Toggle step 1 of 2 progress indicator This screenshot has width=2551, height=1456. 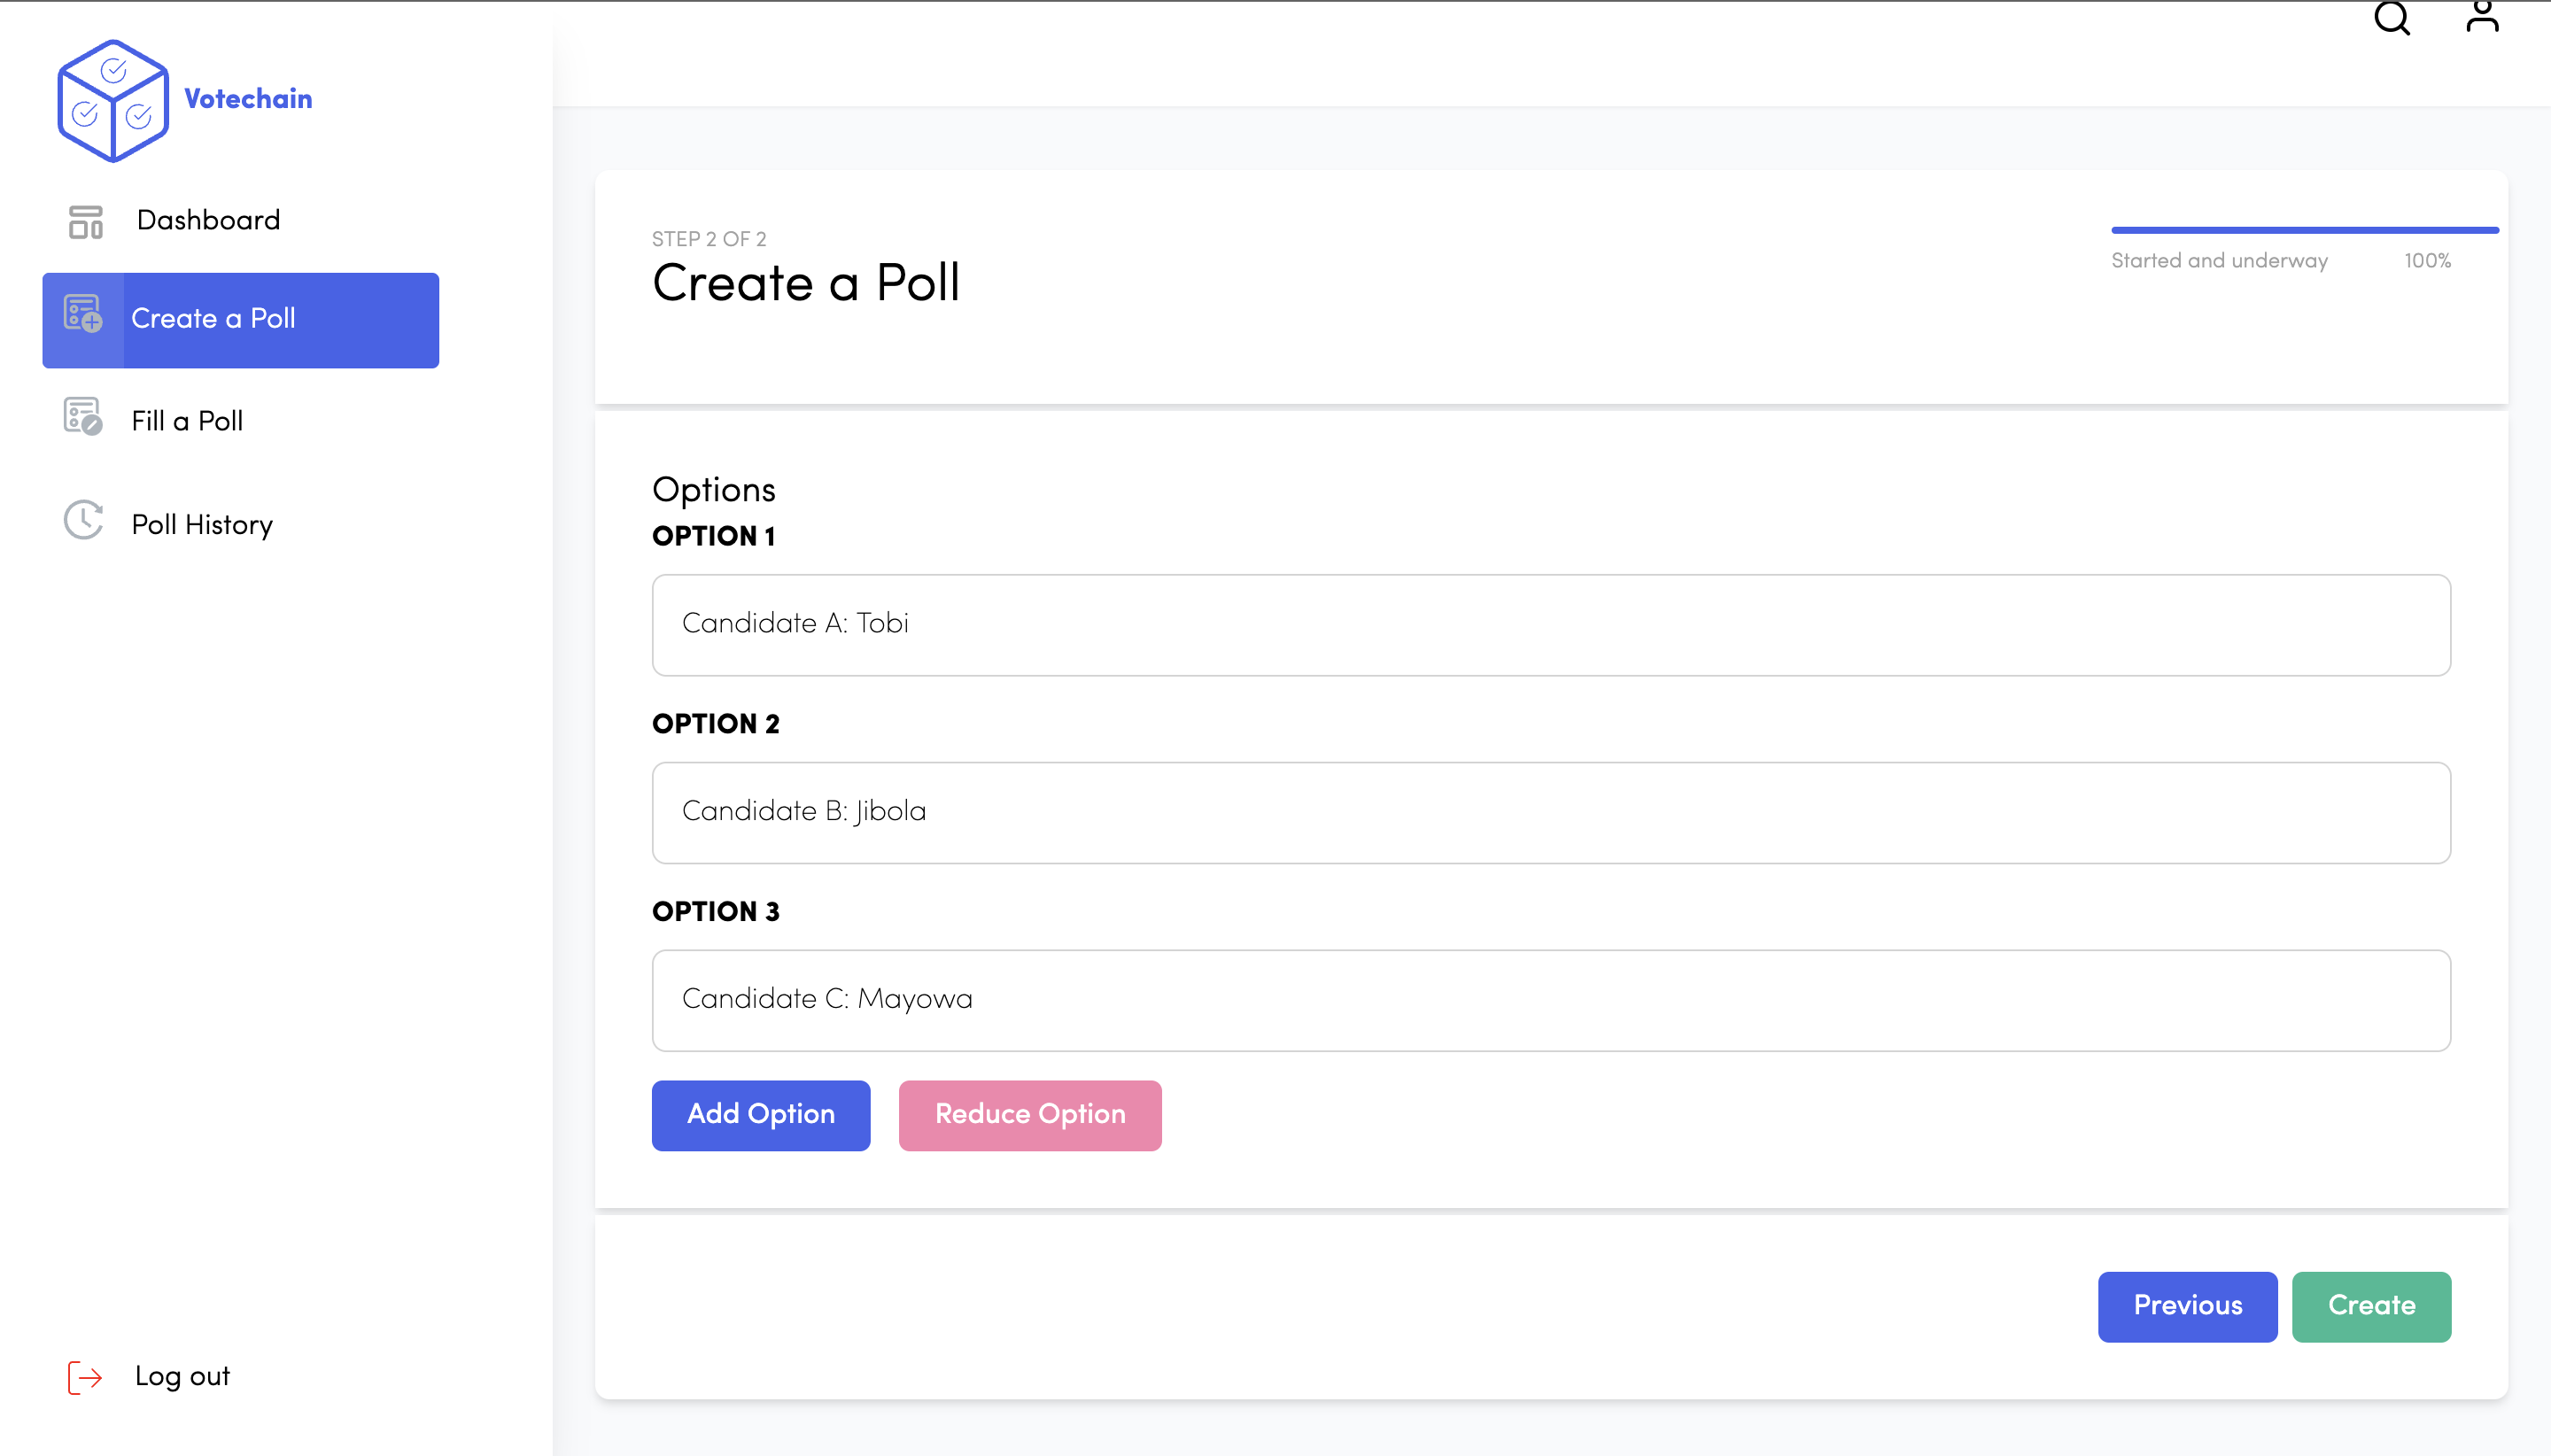click(x=2189, y=1305)
